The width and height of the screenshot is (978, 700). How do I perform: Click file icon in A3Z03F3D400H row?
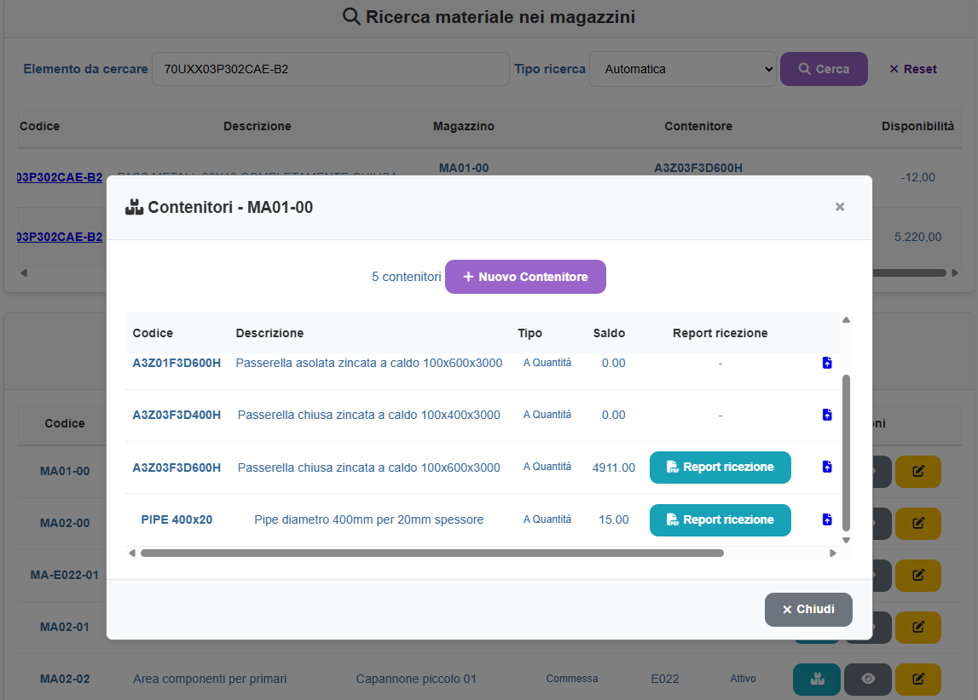click(x=827, y=415)
